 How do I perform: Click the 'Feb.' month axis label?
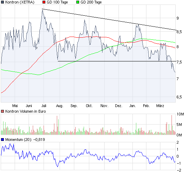pyautogui.click(x=146, y=106)
